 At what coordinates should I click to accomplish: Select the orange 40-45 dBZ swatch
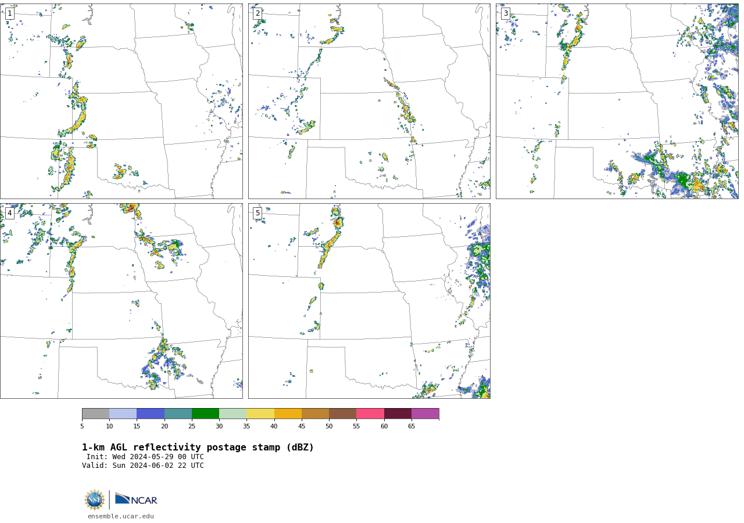pos(288,413)
